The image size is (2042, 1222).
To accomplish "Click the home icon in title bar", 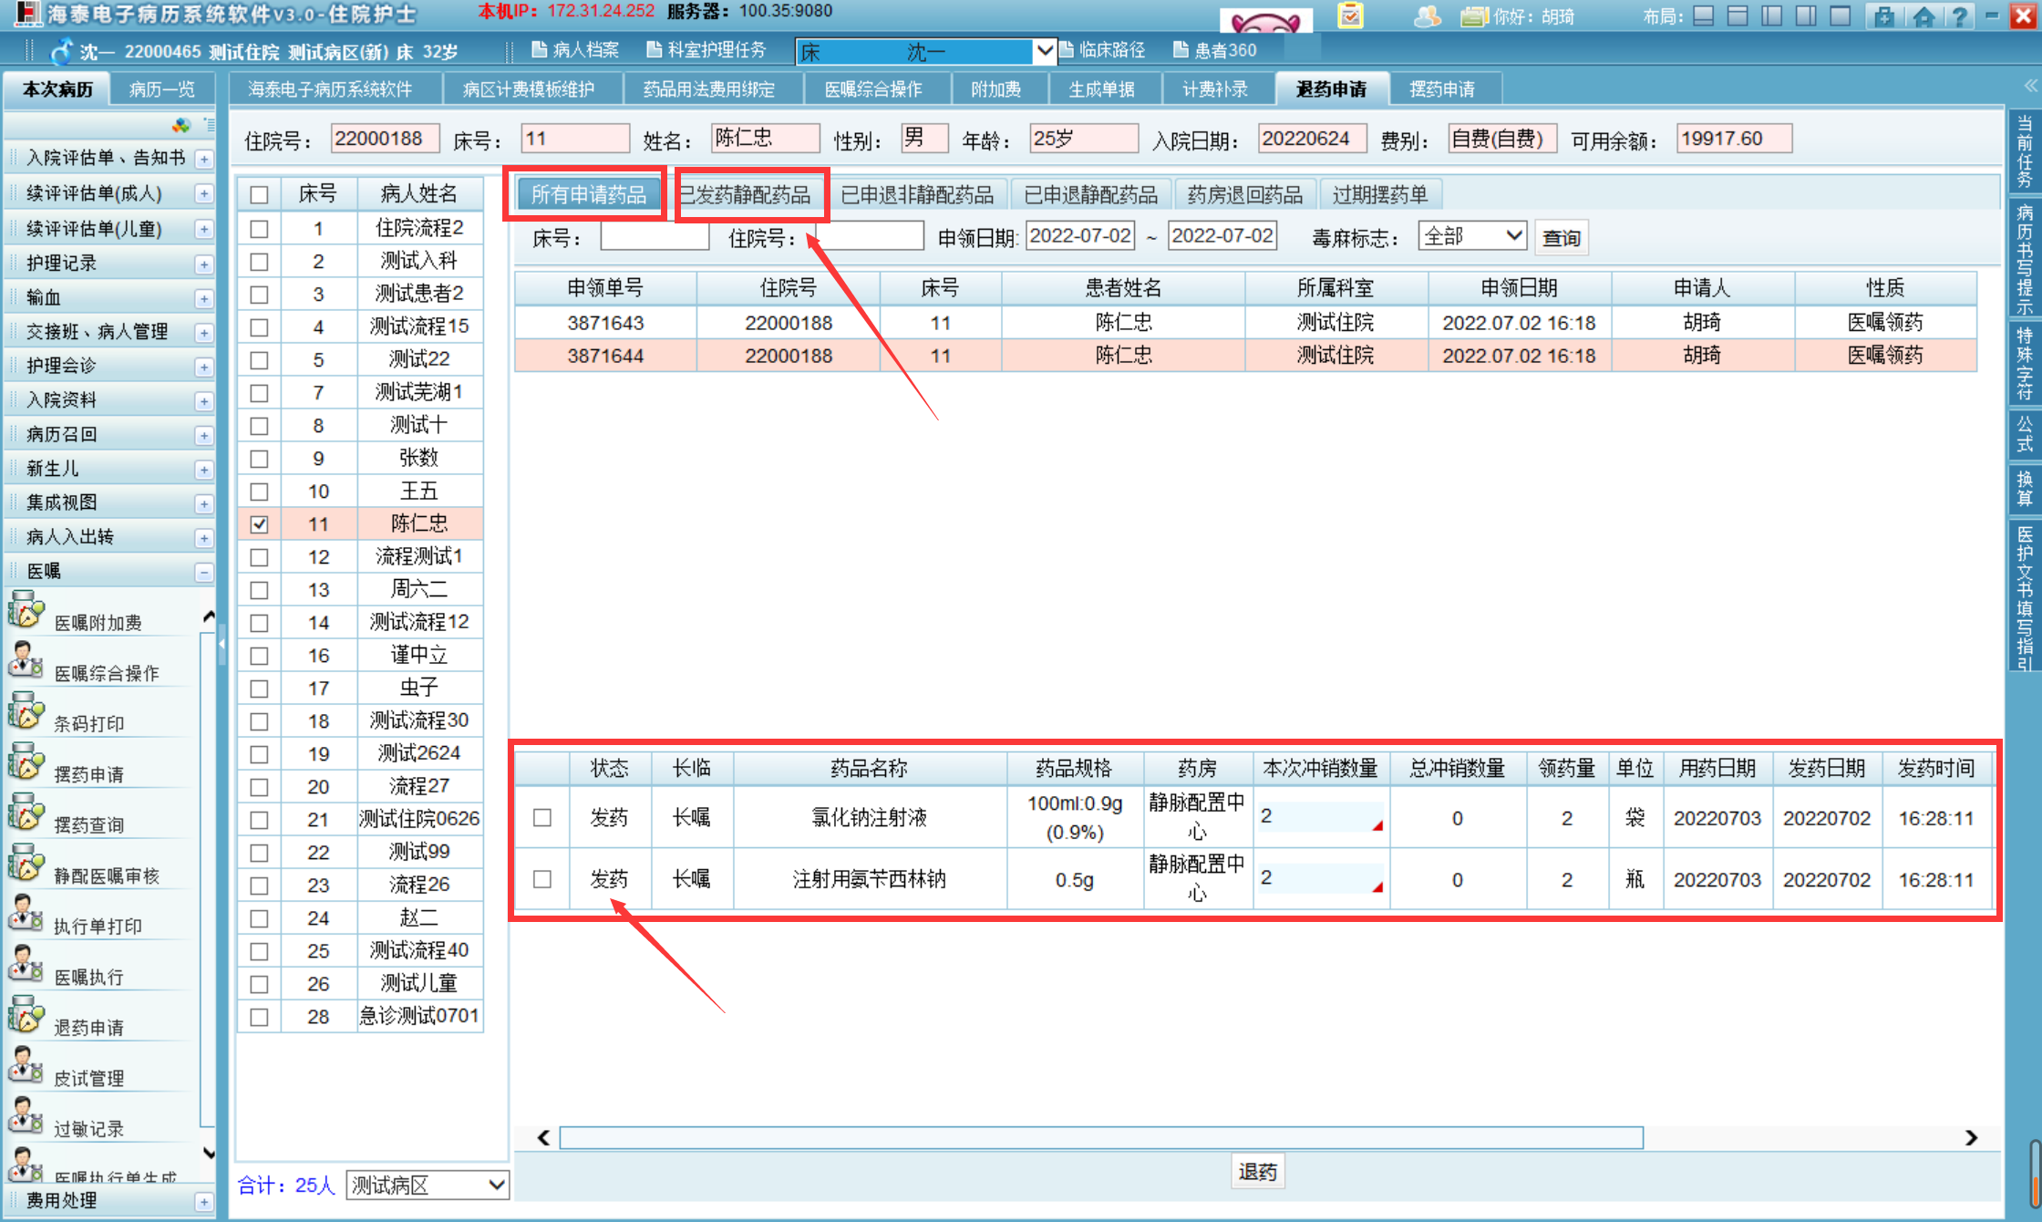I will [x=1923, y=16].
